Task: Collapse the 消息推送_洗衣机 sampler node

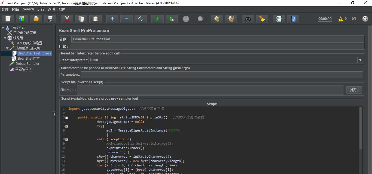Action: coord(7,48)
